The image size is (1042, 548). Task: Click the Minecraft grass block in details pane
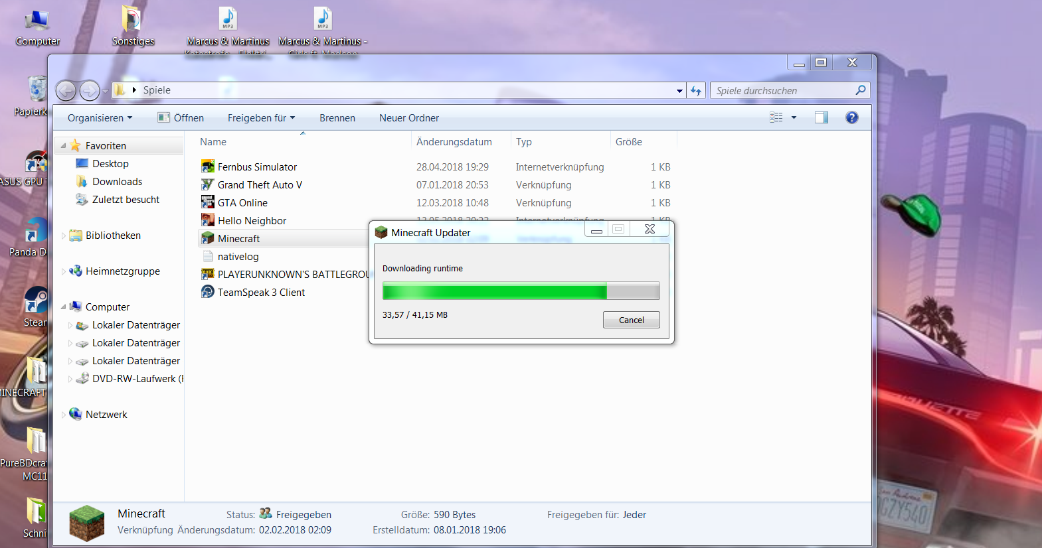click(x=87, y=523)
